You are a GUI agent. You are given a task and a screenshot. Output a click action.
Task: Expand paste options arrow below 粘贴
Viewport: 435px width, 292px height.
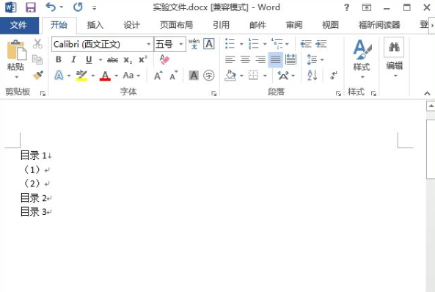pos(16,77)
